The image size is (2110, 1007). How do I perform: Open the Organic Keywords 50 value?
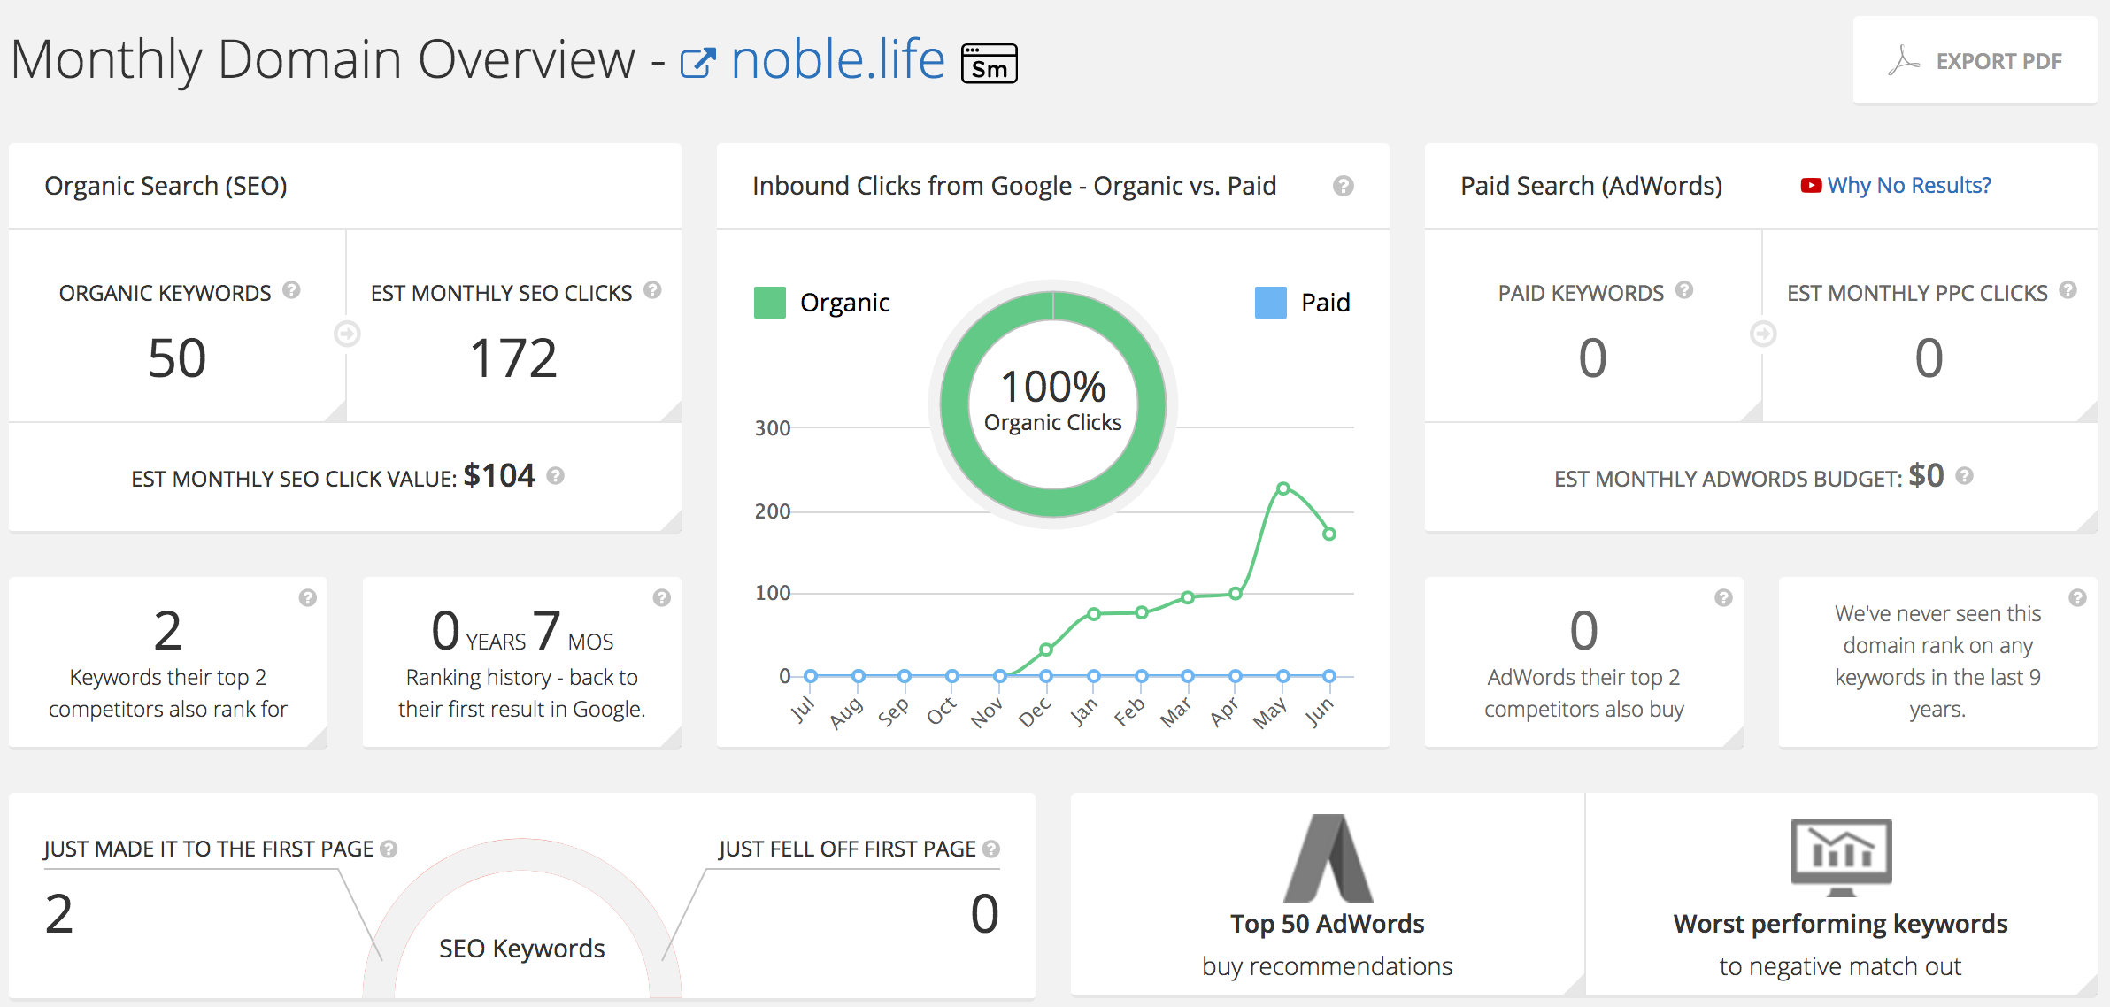coord(177,357)
